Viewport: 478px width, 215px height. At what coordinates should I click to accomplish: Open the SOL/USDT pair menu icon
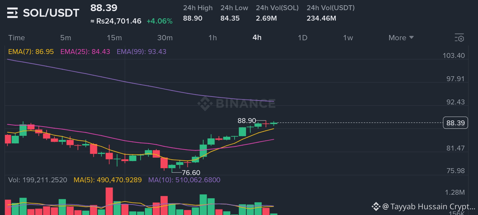pos(12,13)
